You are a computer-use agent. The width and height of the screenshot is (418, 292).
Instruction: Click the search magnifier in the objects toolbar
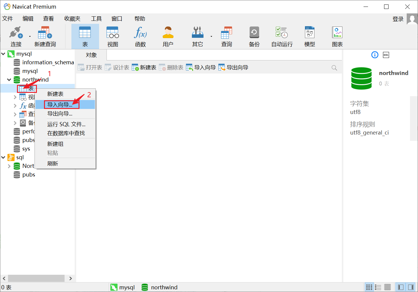pos(334,67)
